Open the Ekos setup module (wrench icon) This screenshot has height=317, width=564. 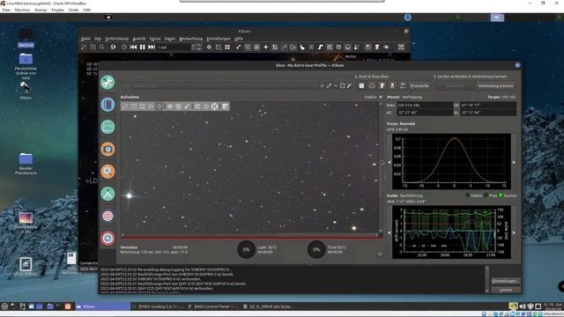(108, 82)
